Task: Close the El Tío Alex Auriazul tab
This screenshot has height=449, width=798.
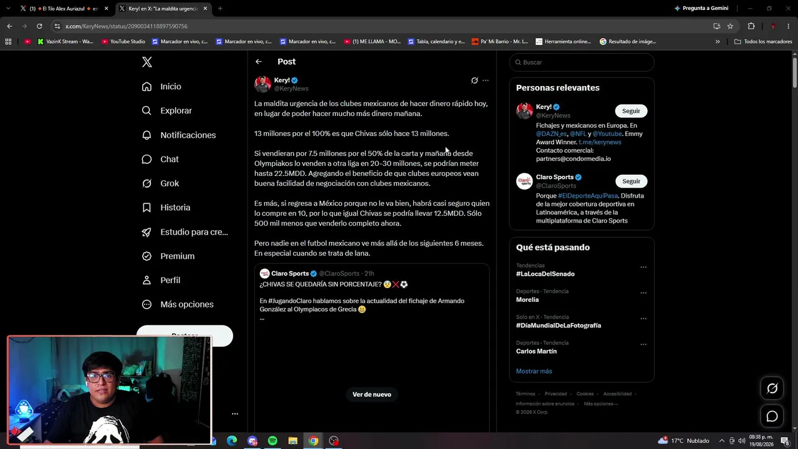Action: pos(106,9)
